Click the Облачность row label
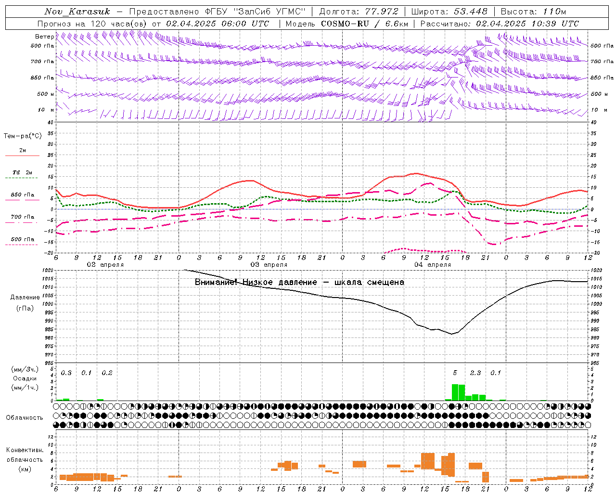Screen dimensions: 616x493 [x=24, y=417]
